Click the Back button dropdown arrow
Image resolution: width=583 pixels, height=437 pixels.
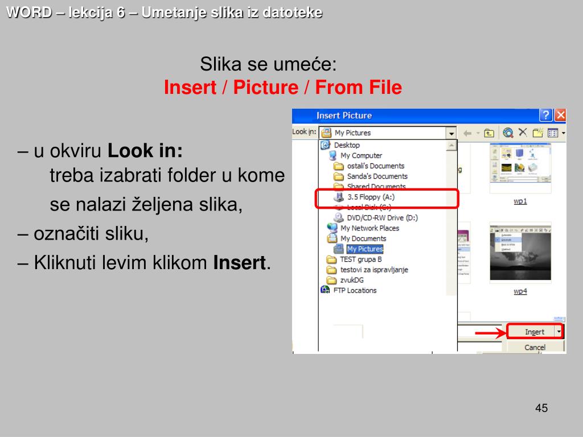[x=478, y=133]
